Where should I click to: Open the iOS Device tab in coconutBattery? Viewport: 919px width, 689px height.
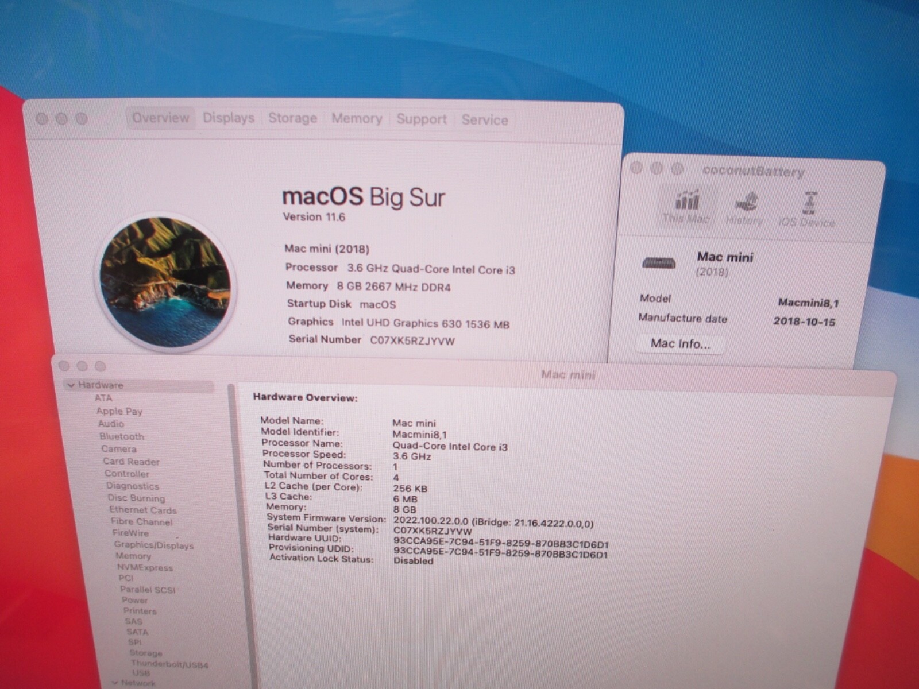pyautogui.click(x=808, y=210)
